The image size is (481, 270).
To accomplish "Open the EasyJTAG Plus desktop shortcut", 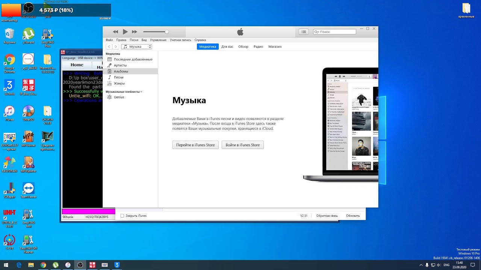I will 47,38.
